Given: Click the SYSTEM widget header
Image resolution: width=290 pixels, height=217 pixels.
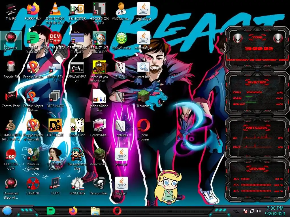Looking at the screenshot, I should point(257,82).
